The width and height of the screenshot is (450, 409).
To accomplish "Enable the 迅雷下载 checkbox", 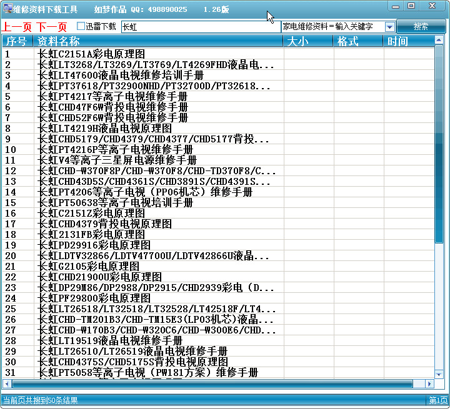I will 81,26.
